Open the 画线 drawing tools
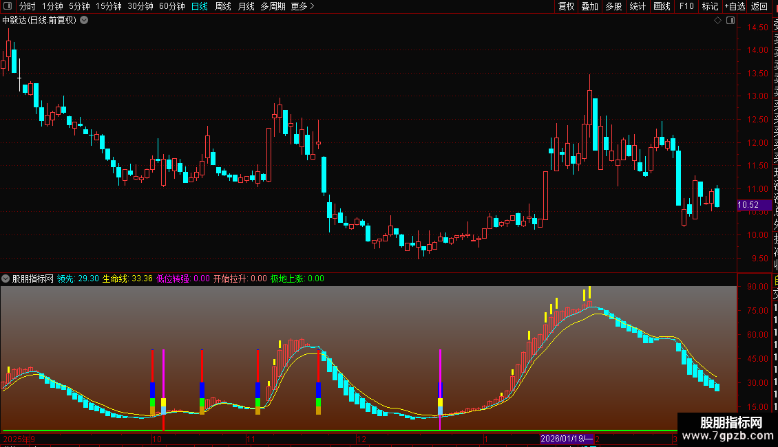Image resolution: width=778 pixels, height=447 pixels. (662, 6)
